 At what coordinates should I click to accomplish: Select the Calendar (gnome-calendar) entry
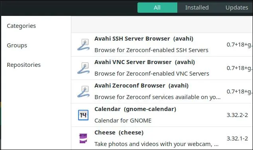(x=135, y=109)
